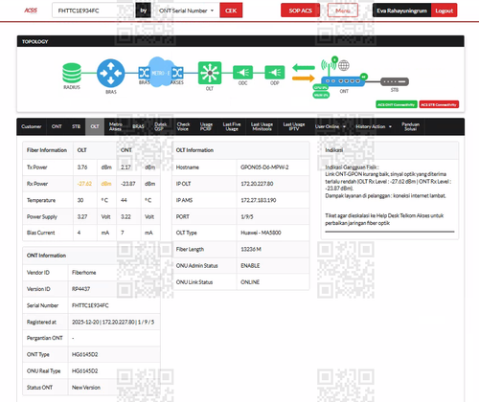Click the RADIUS database icon in topology
Viewport: 479px width, 402px height.
72,73
